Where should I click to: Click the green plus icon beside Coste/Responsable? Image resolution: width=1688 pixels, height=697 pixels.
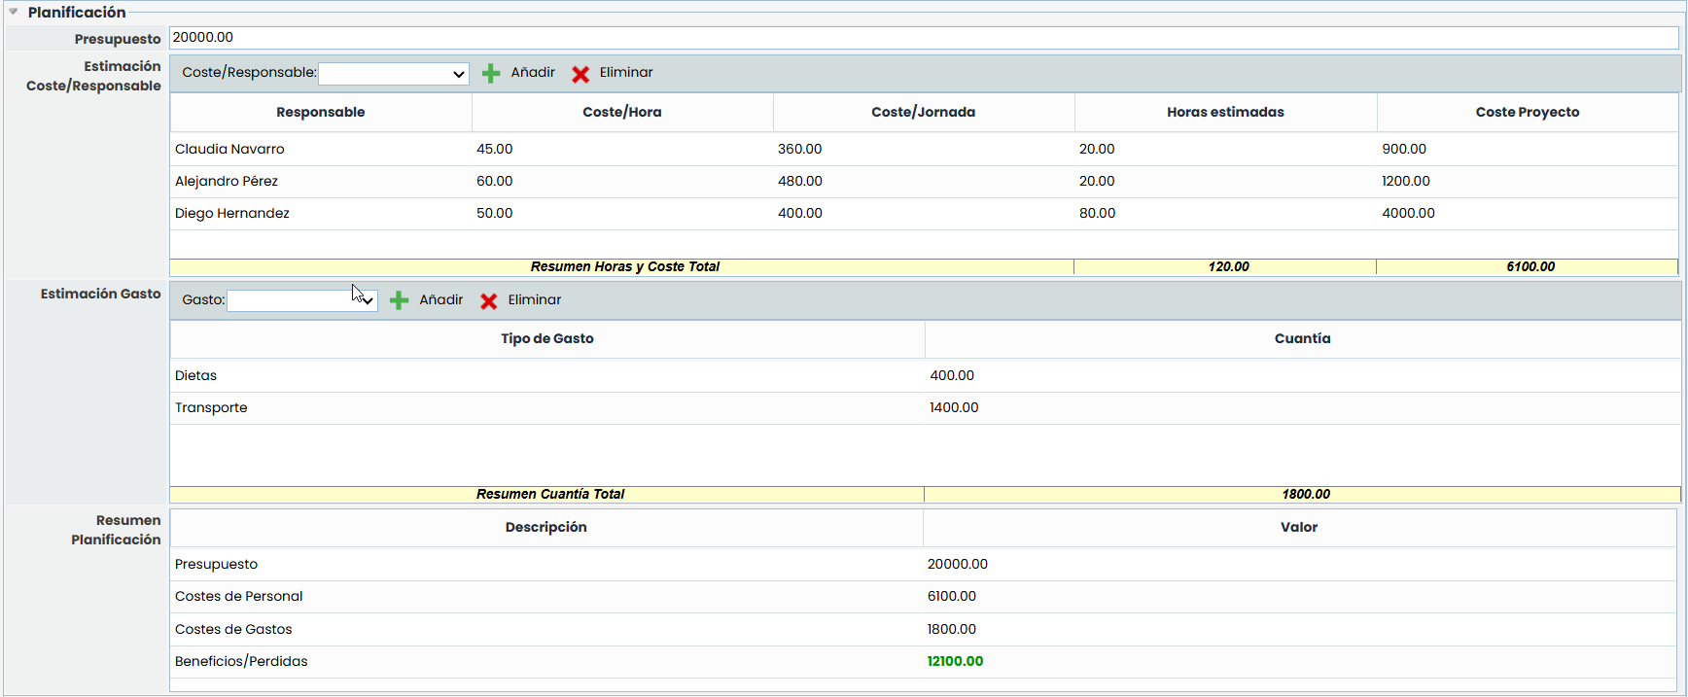pos(491,74)
